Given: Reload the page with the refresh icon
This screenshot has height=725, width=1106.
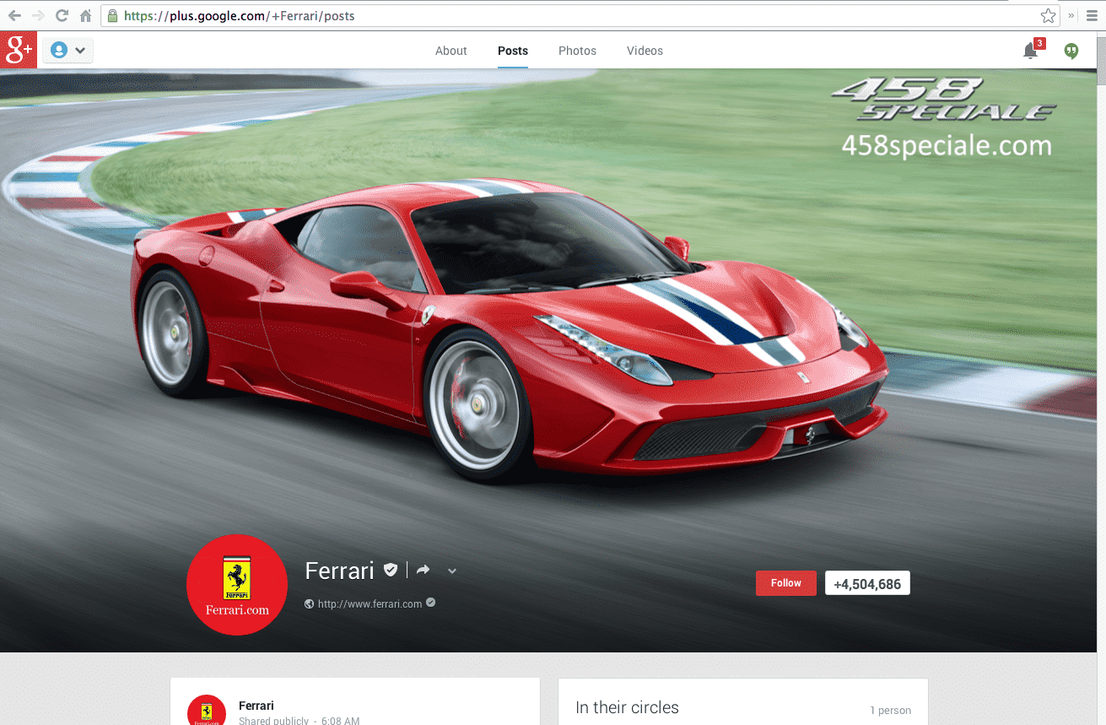Looking at the screenshot, I should click(x=62, y=15).
